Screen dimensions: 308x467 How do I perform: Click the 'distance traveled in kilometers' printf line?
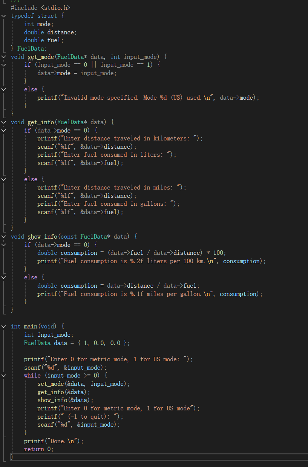[120, 139]
